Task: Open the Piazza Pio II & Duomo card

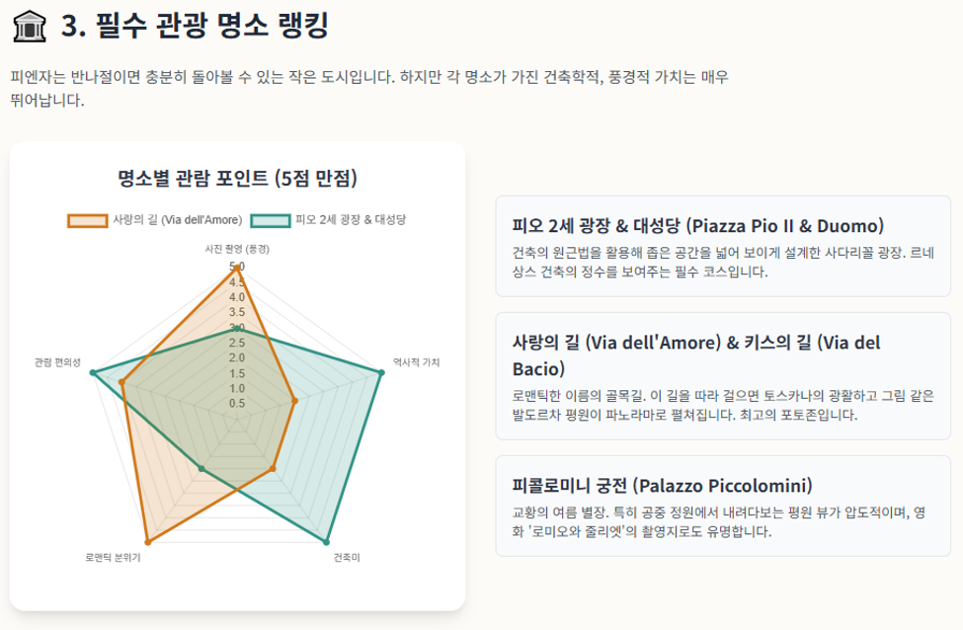Action: (x=723, y=246)
